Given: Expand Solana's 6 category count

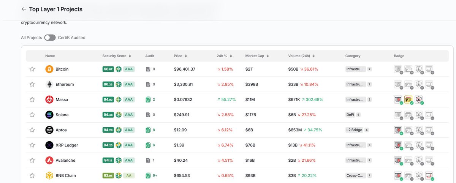Looking at the screenshot, I should click(358, 115).
